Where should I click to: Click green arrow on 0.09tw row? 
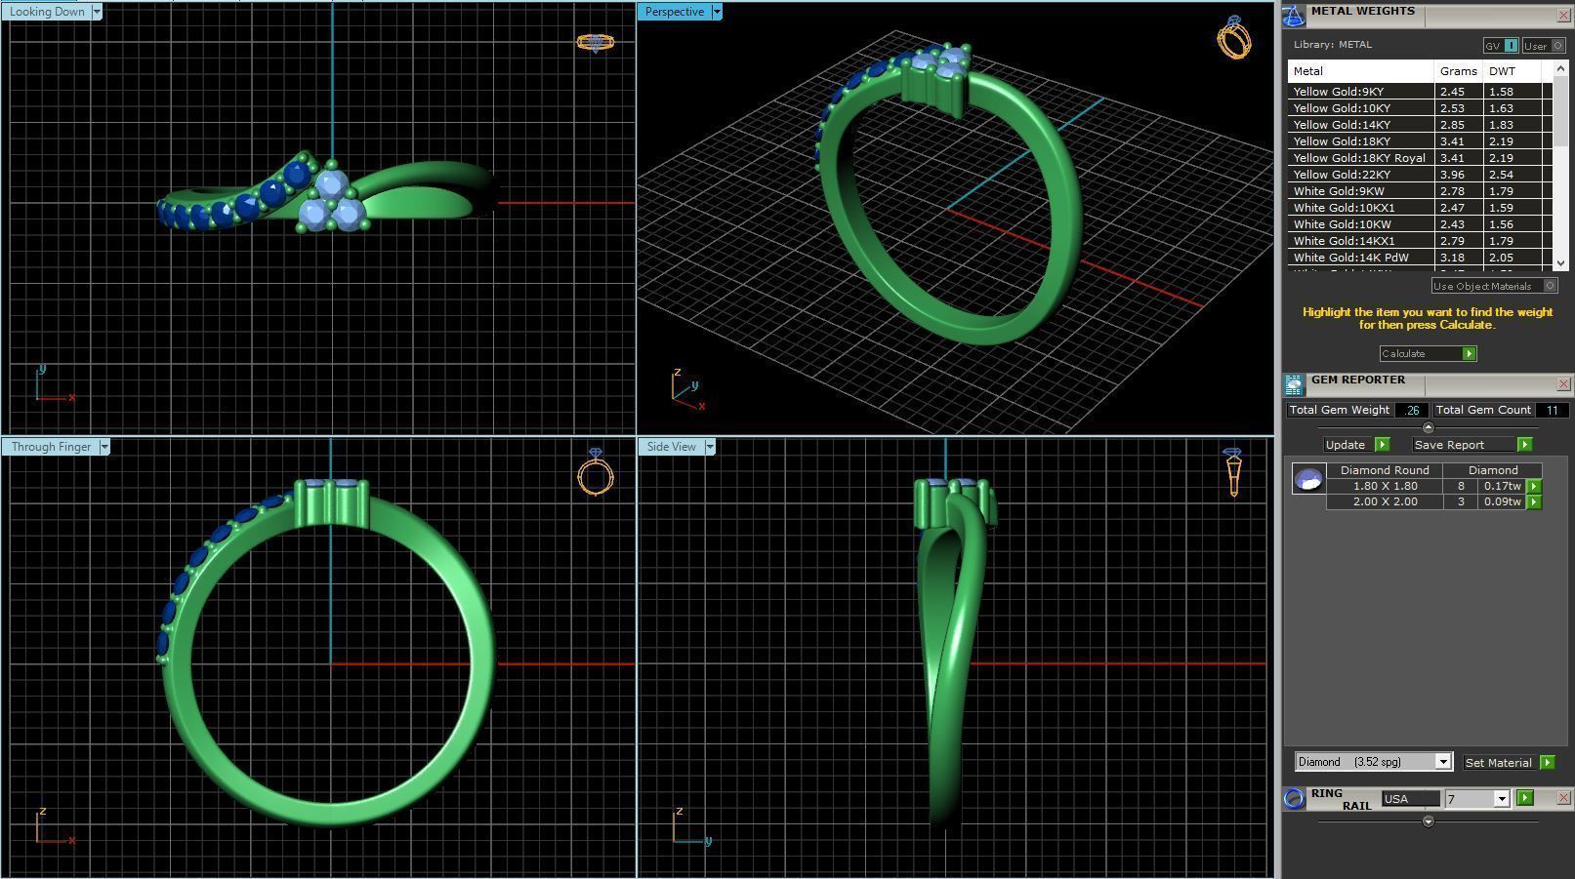coord(1534,501)
